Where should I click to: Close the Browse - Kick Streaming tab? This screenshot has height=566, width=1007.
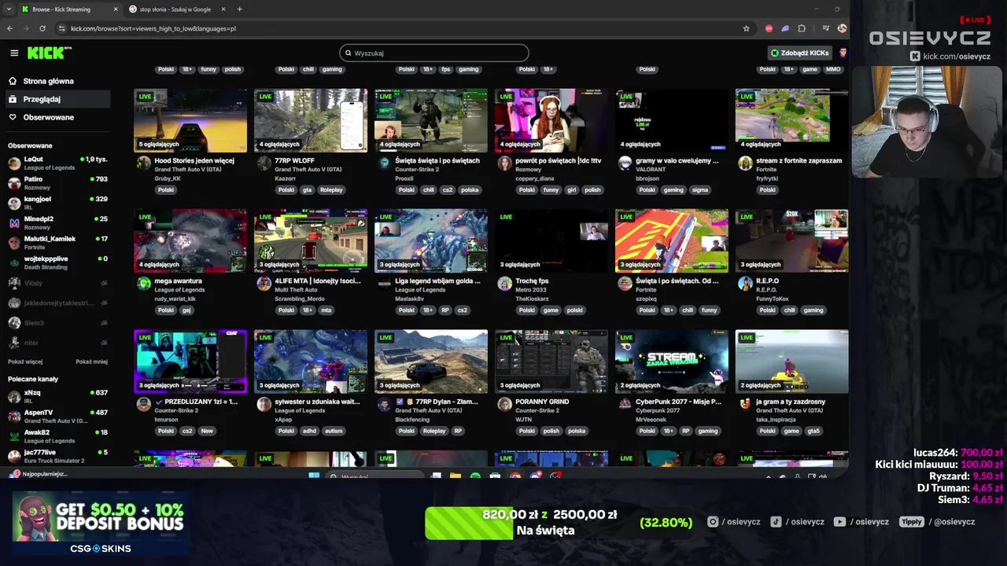(x=116, y=9)
